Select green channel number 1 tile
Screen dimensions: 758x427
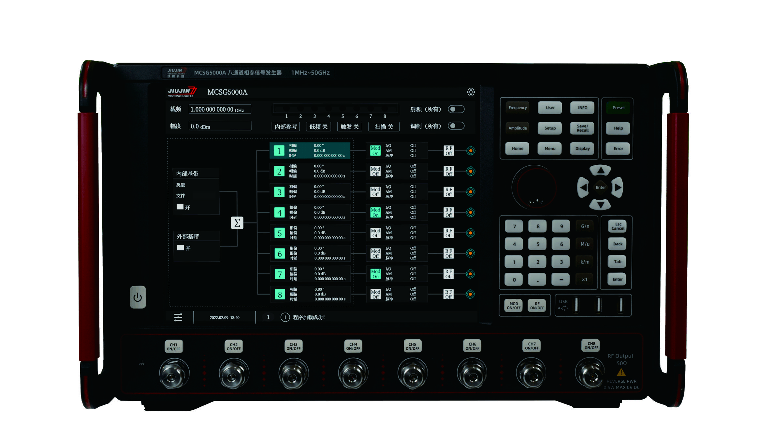pyautogui.click(x=279, y=151)
